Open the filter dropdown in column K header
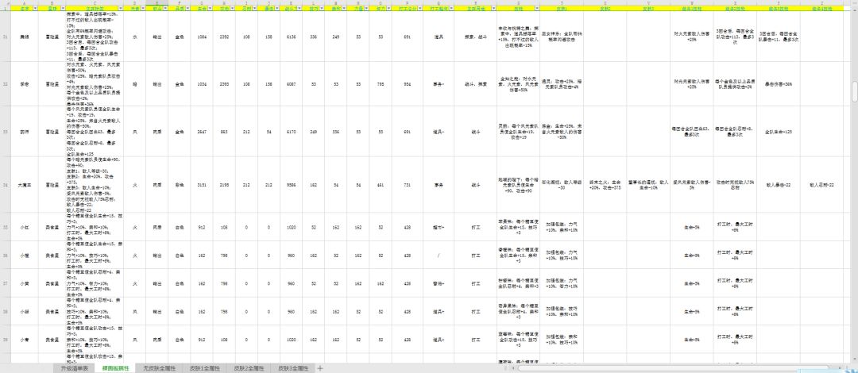 pos(299,9)
